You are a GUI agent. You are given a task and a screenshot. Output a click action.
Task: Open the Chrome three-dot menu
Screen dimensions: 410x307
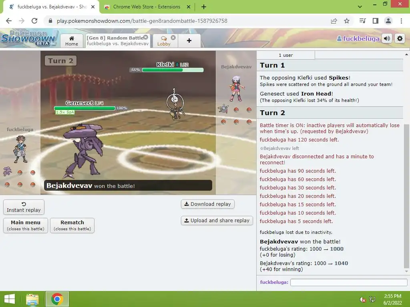[401, 21]
